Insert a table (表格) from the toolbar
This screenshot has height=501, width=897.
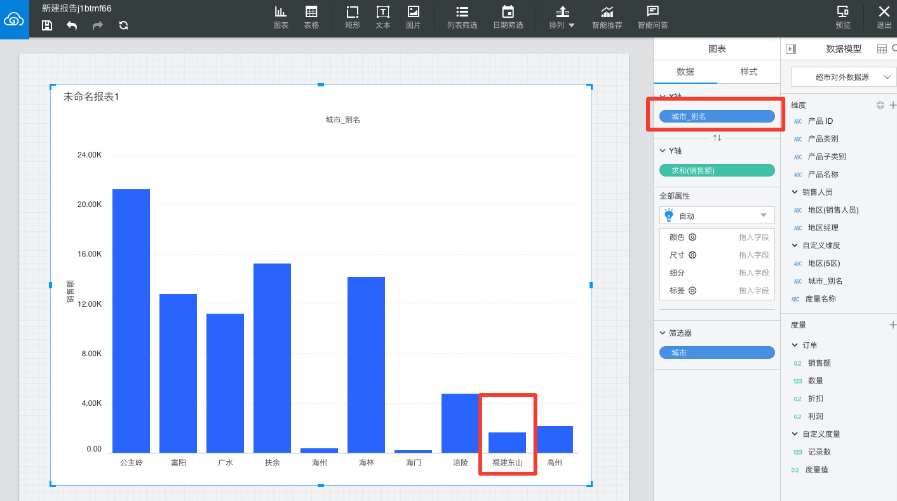pos(311,18)
